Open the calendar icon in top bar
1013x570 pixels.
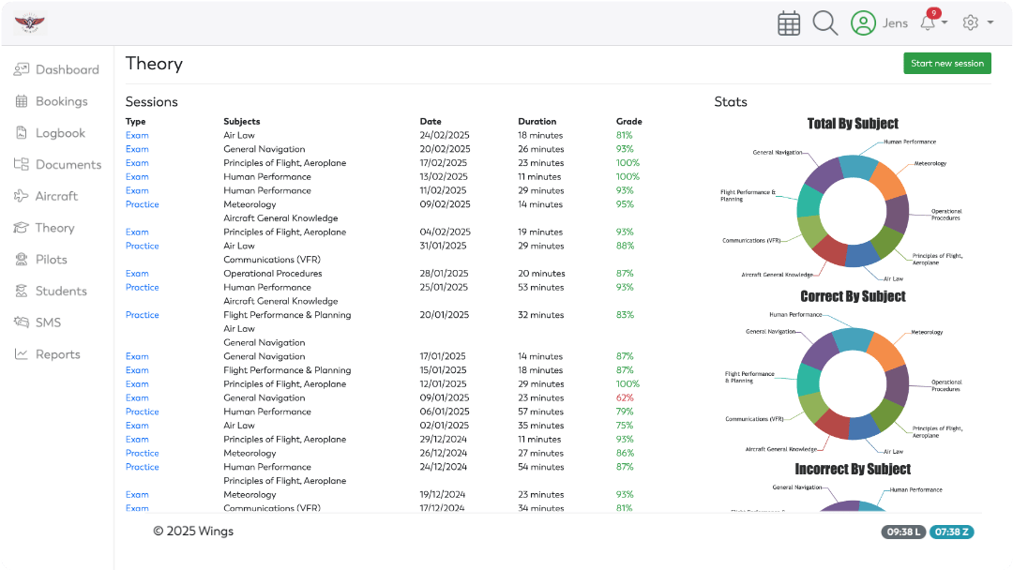pyautogui.click(x=789, y=23)
